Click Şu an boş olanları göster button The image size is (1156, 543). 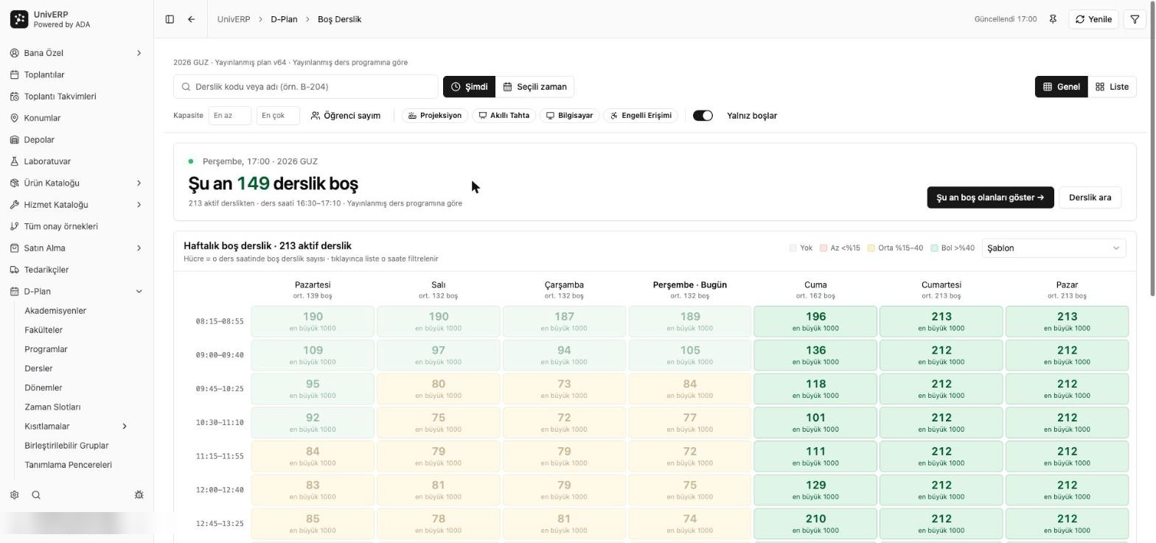click(990, 197)
